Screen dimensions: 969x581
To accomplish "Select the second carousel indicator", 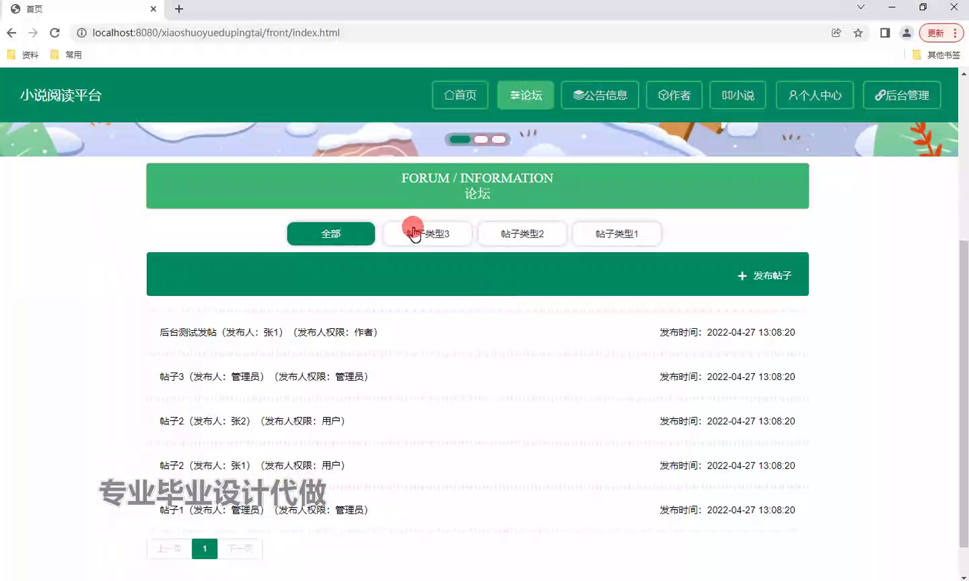I will (480, 139).
